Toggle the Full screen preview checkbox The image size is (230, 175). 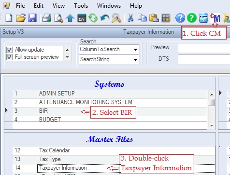click(x=9, y=57)
